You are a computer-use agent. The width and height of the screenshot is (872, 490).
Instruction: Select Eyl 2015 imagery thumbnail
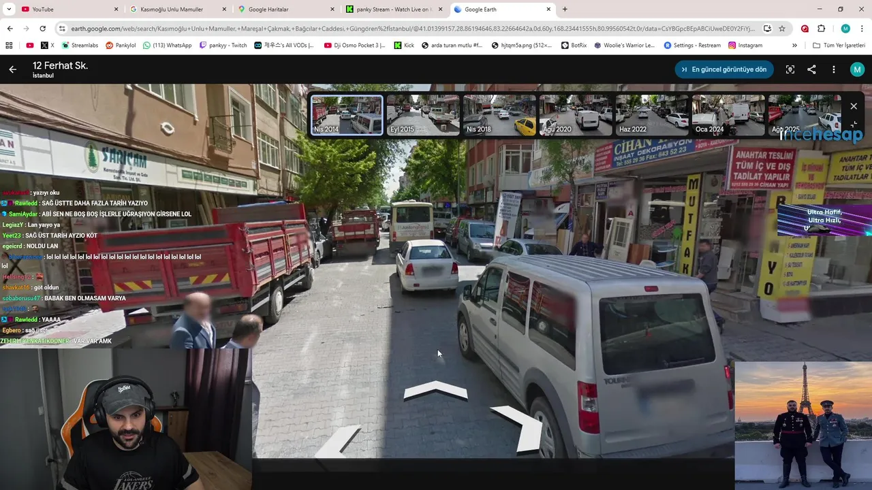(423, 115)
